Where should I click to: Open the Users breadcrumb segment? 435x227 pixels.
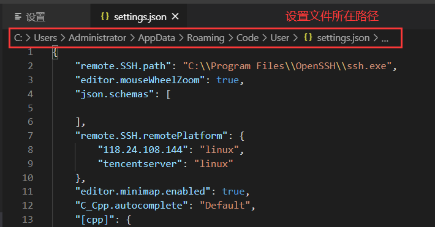[45, 38]
